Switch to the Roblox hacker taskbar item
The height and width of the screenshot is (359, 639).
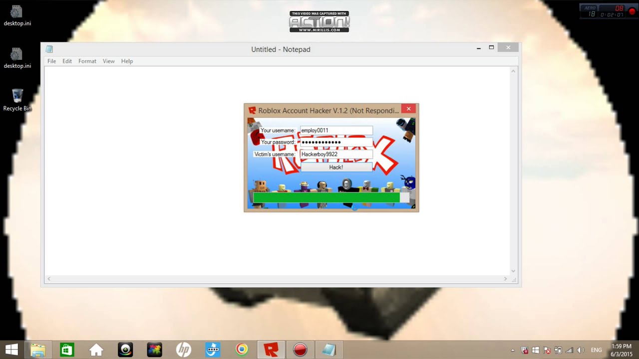pyautogui.click(x=271, y=350)
